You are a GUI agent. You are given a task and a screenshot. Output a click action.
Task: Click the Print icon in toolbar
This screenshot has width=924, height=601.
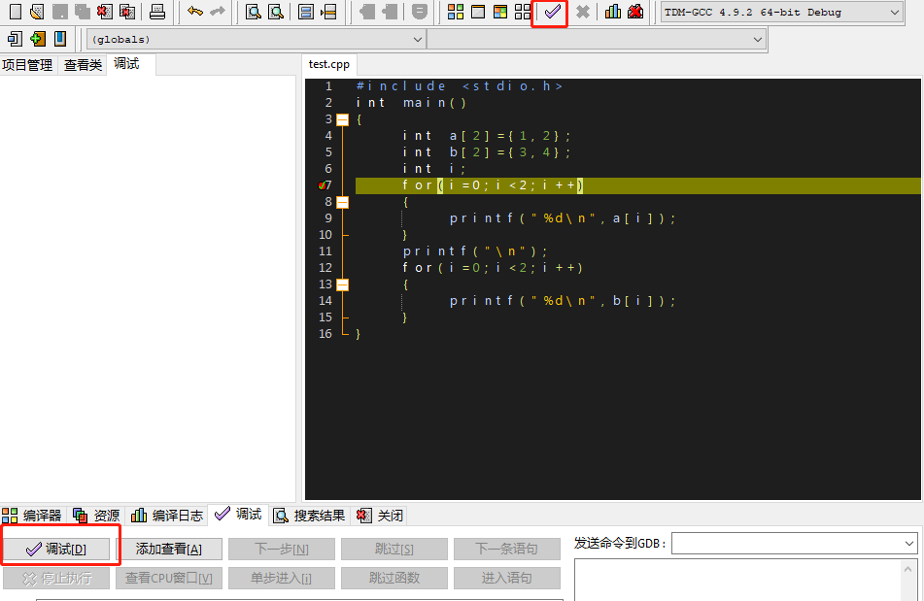point(157,13)
